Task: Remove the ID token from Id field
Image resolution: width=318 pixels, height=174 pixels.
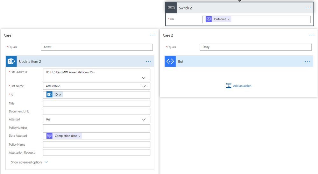Action: click(x=60, y=95)
